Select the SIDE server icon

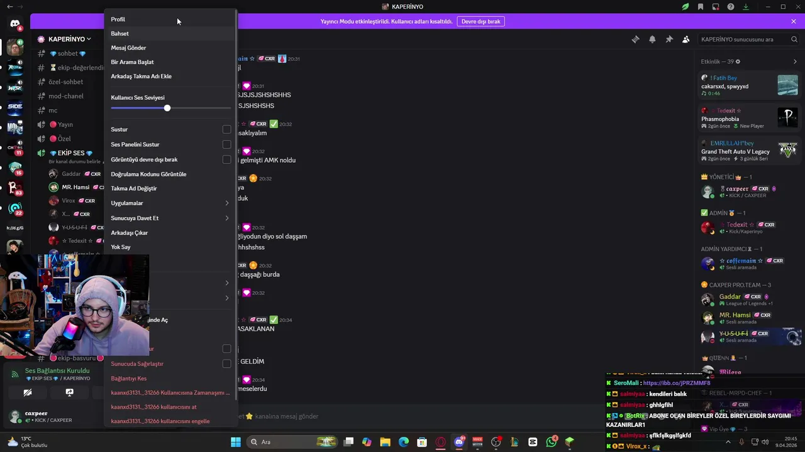15,106
